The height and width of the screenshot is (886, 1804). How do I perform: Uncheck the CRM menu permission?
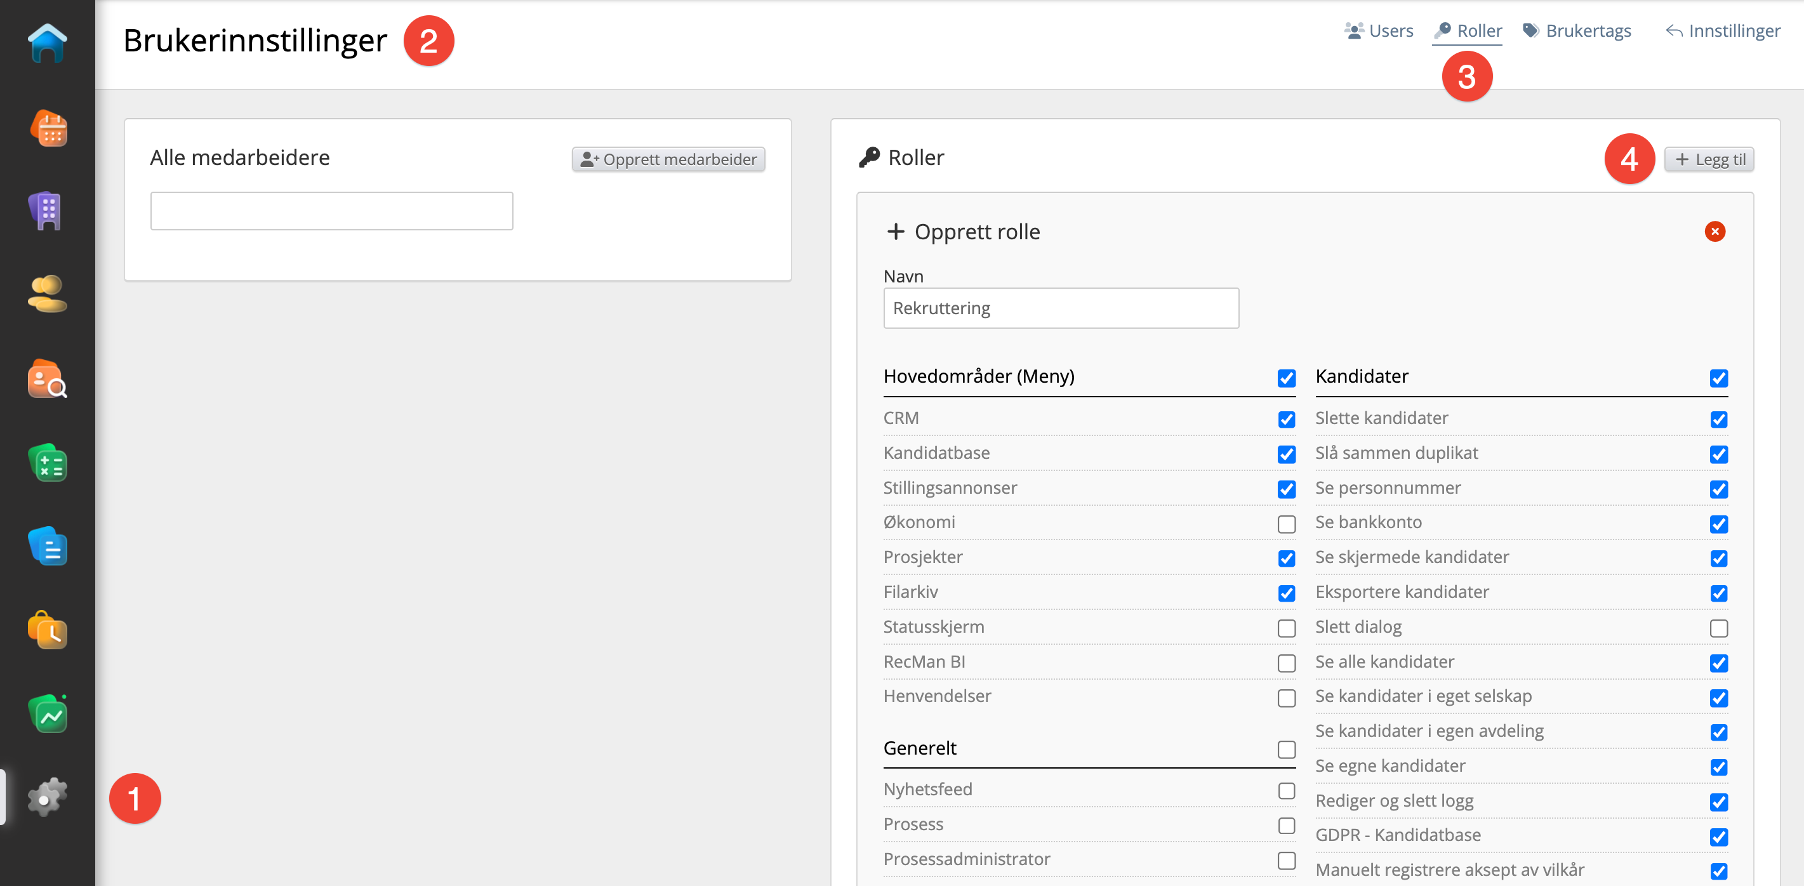1286,420
